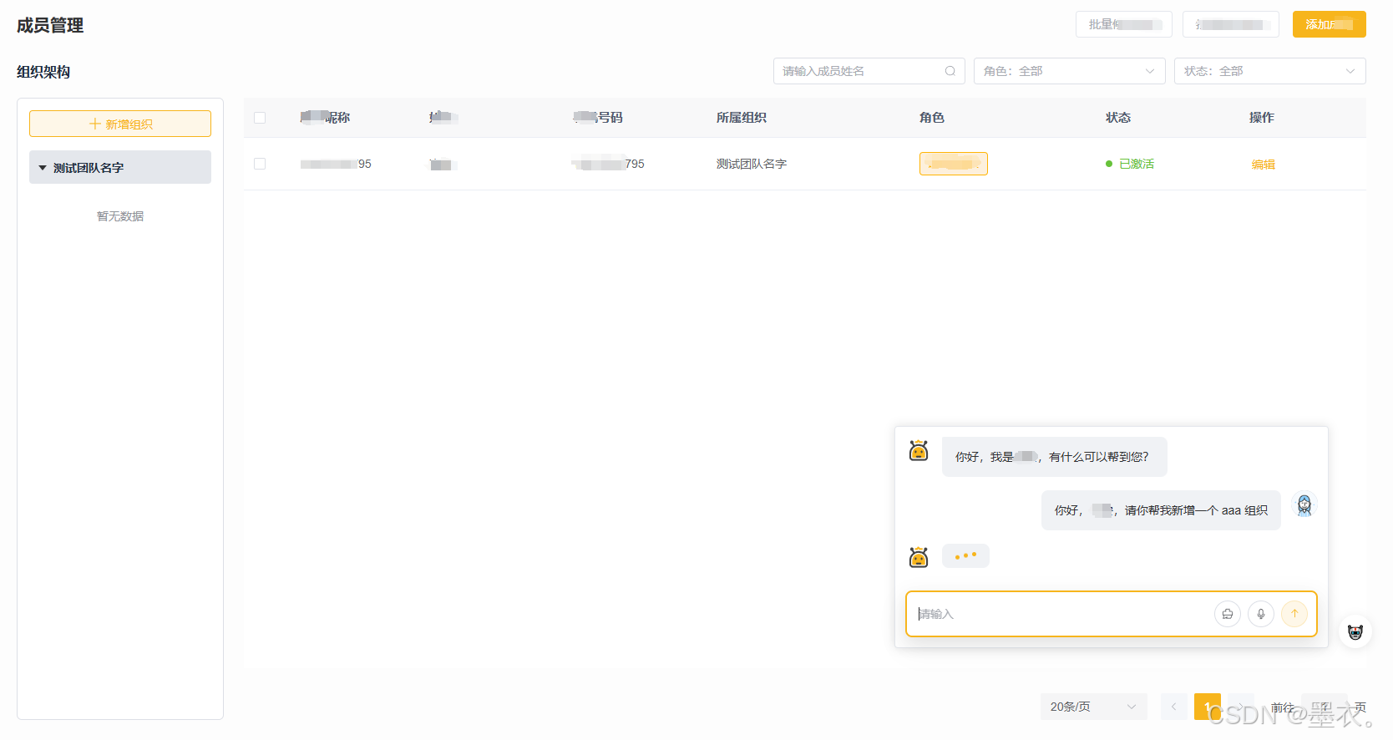The height and width of the screenshot is (740, 1393).
Task: Open the 20条/页 page size dropdown
Action: [1094, 707]
